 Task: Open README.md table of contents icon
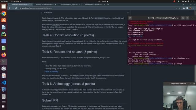point(42,13)
